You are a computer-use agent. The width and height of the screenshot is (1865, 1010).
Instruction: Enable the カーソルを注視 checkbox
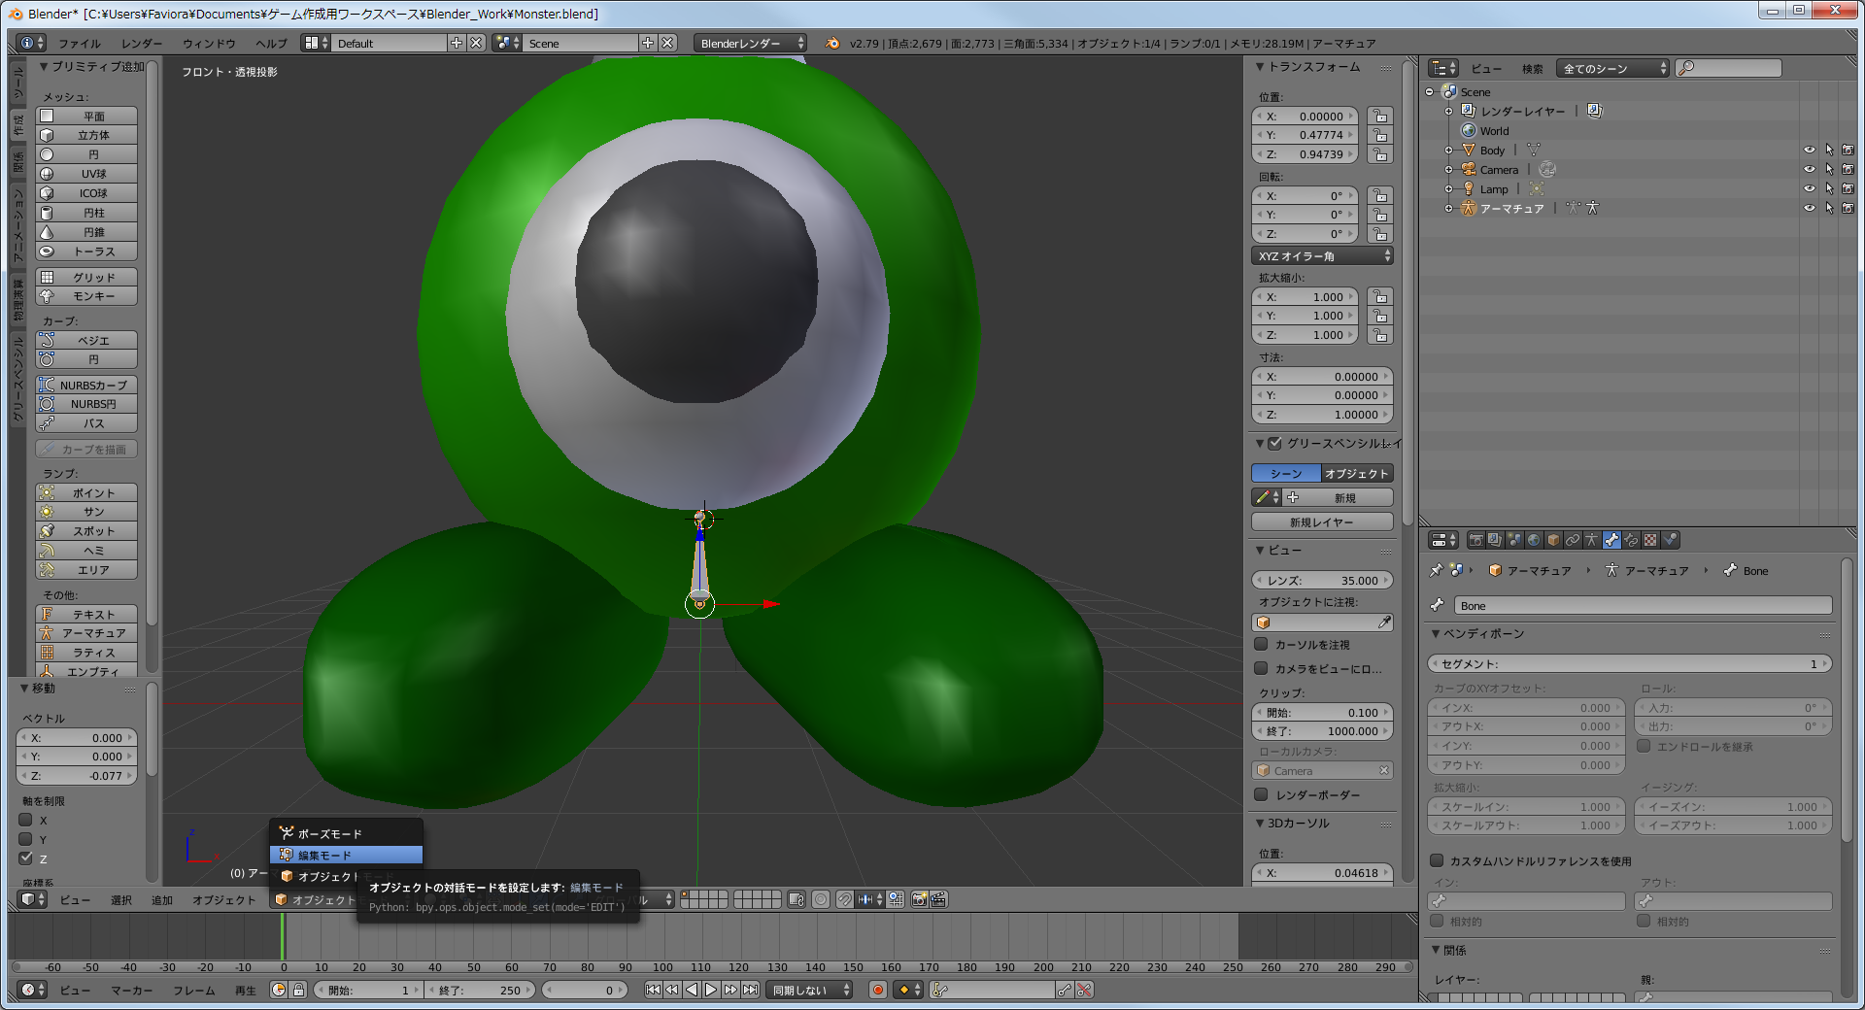click(x=1261, y=644)
